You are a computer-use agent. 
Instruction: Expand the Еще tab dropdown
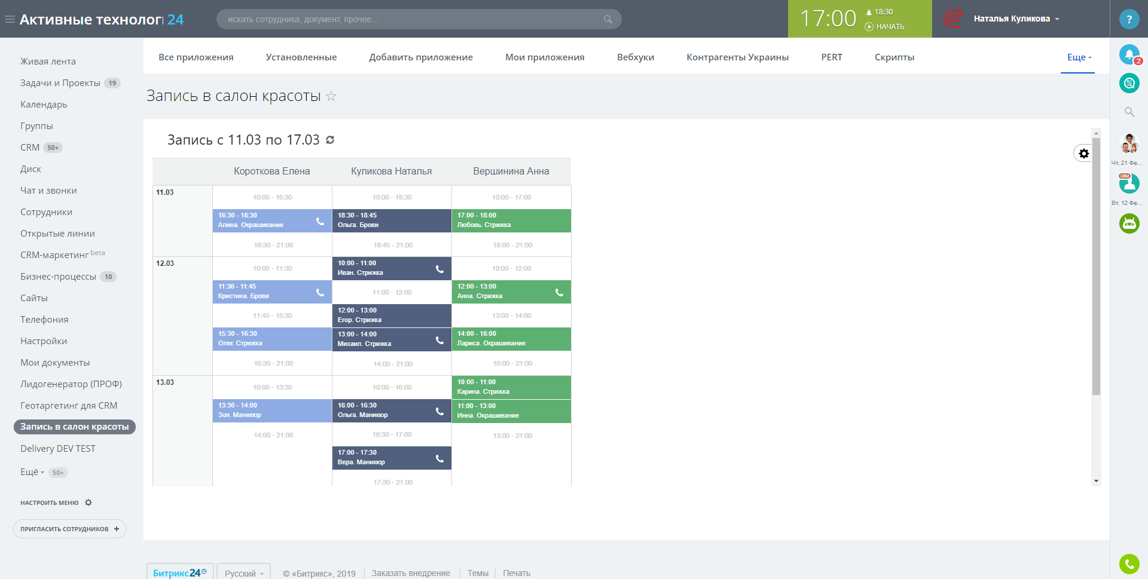pos(1079,57)
